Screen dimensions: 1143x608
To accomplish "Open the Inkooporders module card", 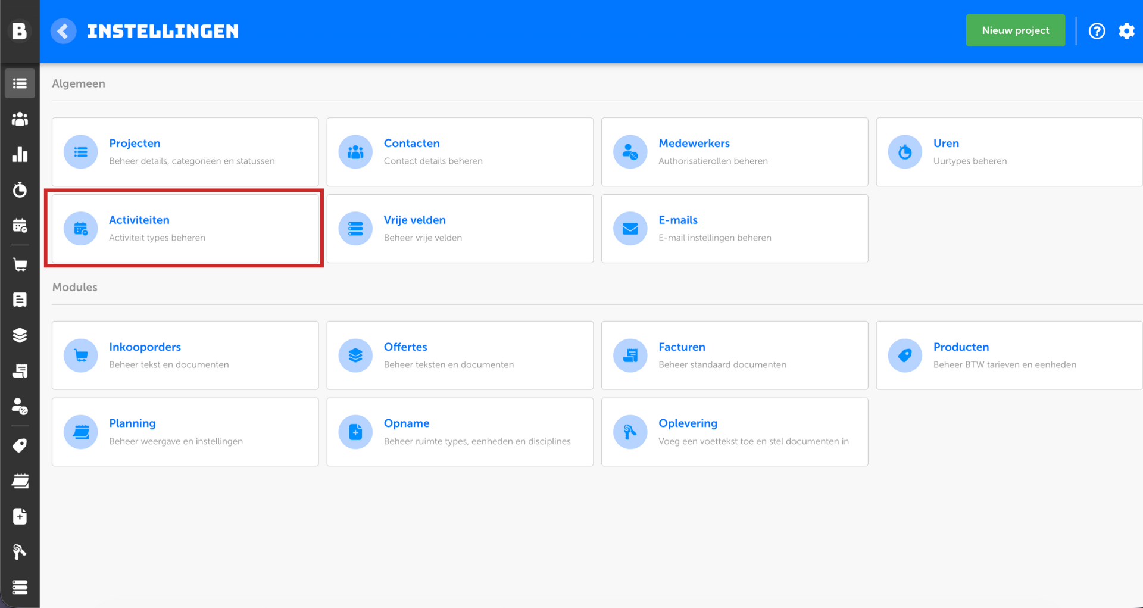I will point(185,356).
